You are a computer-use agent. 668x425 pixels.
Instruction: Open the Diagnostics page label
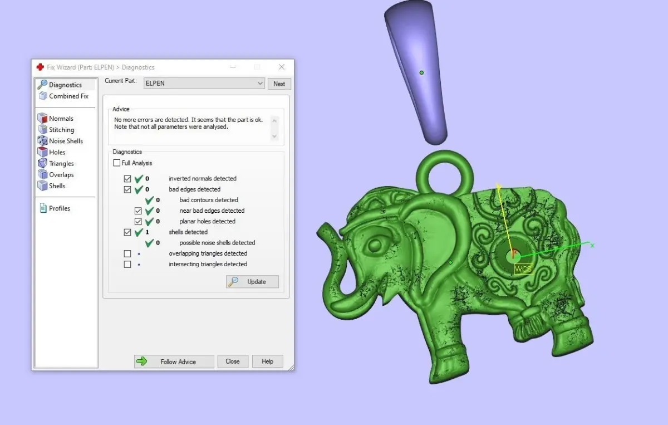65,85
